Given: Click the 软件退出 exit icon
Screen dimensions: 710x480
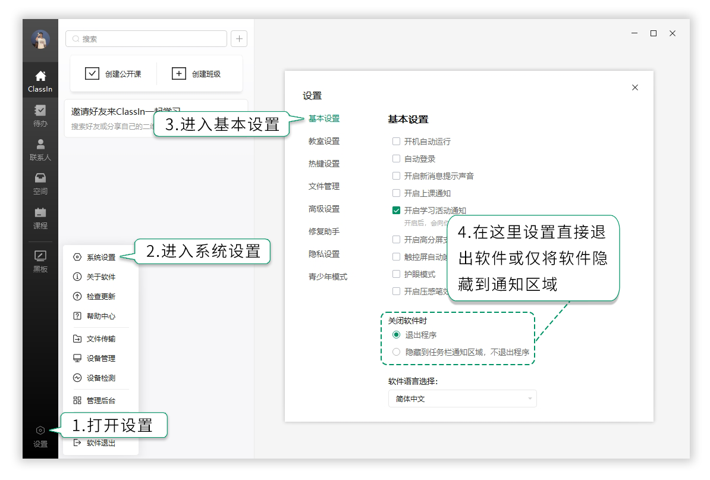Looking at the screenshot, I should (77, 443).
